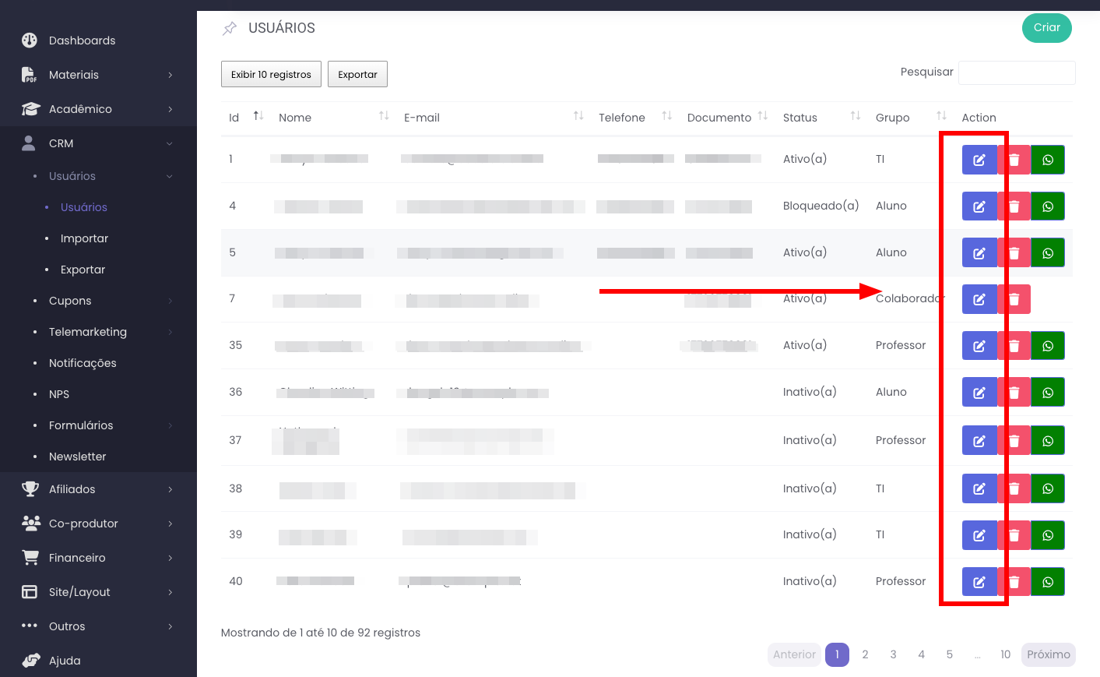Click the edit icon for user 1
1100x677 pixels.
pyautogui.click(x=979, y=160)
